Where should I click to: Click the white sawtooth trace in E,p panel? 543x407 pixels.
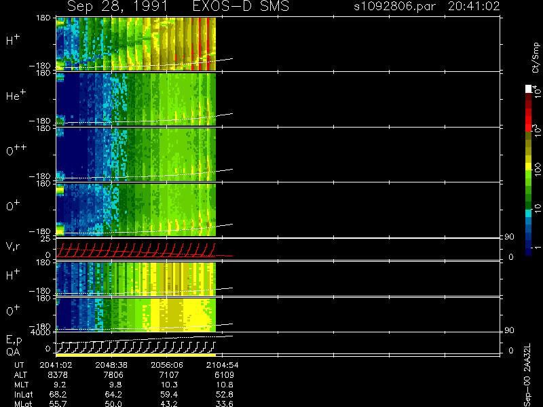coord(136,347)
